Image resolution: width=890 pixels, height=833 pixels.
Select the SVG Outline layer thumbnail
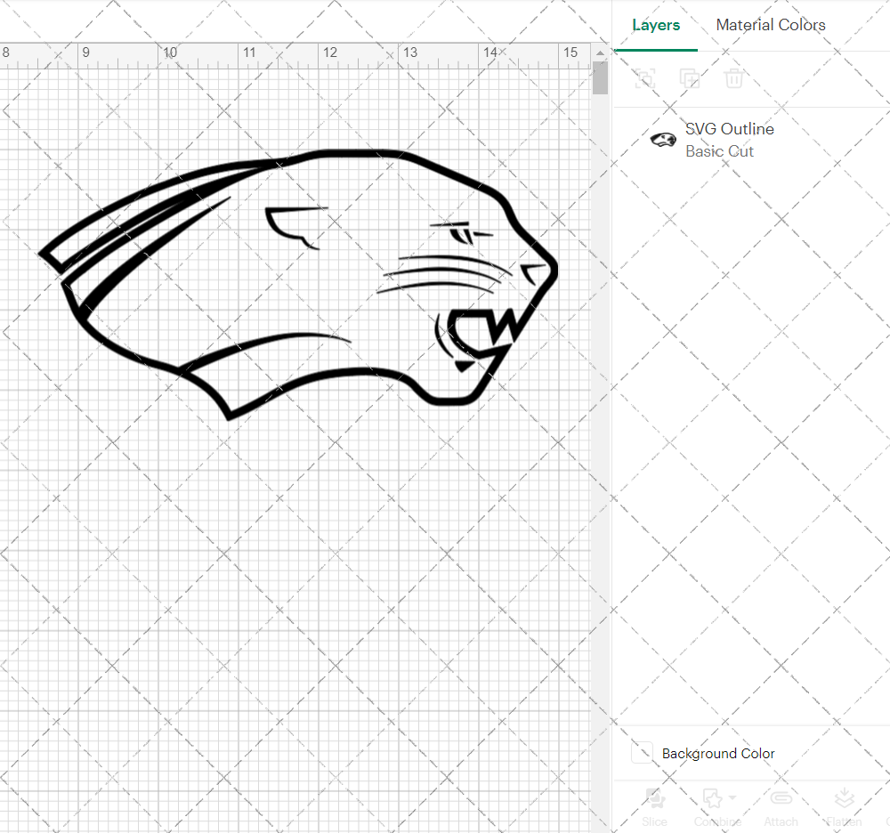[663, 140]
